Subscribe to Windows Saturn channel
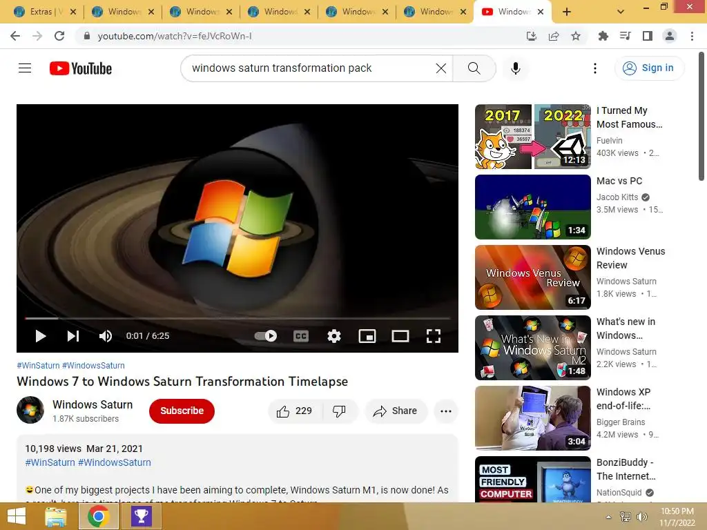 (182, 411)
